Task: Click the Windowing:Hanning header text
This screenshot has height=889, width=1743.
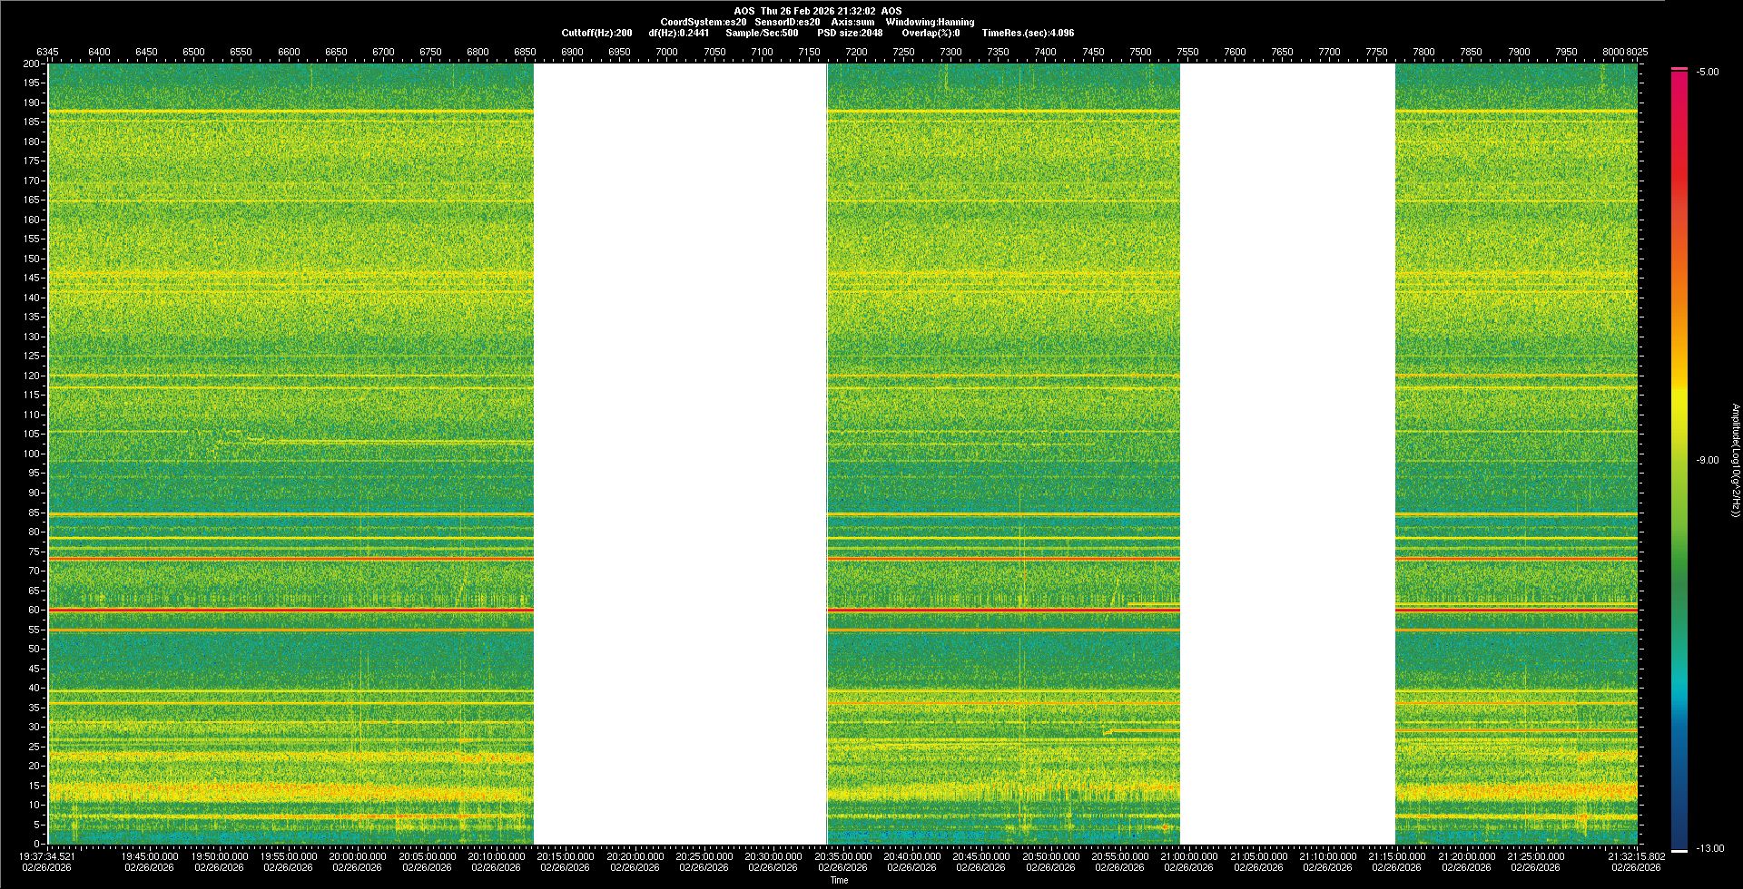Action: click(x=930, y=22)
